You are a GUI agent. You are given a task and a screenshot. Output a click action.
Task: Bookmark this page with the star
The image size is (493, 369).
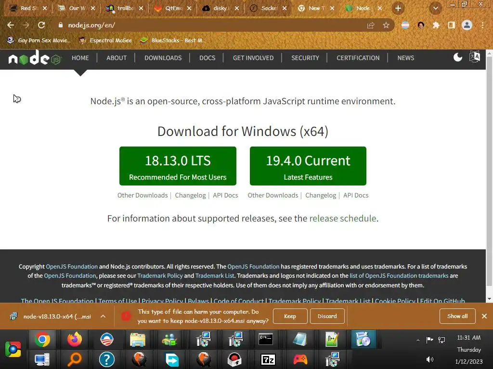tap(386, 25)
